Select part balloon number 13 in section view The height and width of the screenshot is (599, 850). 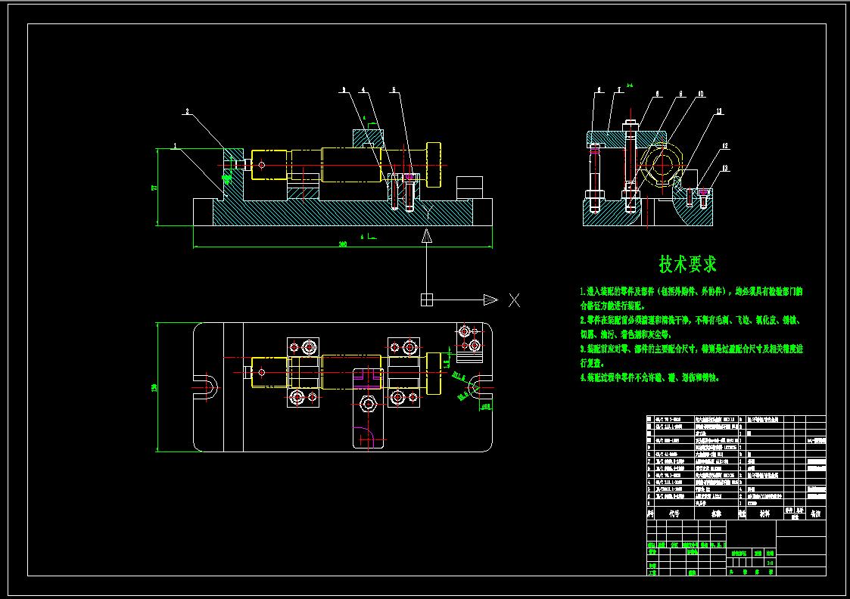(x=725, y=168)
